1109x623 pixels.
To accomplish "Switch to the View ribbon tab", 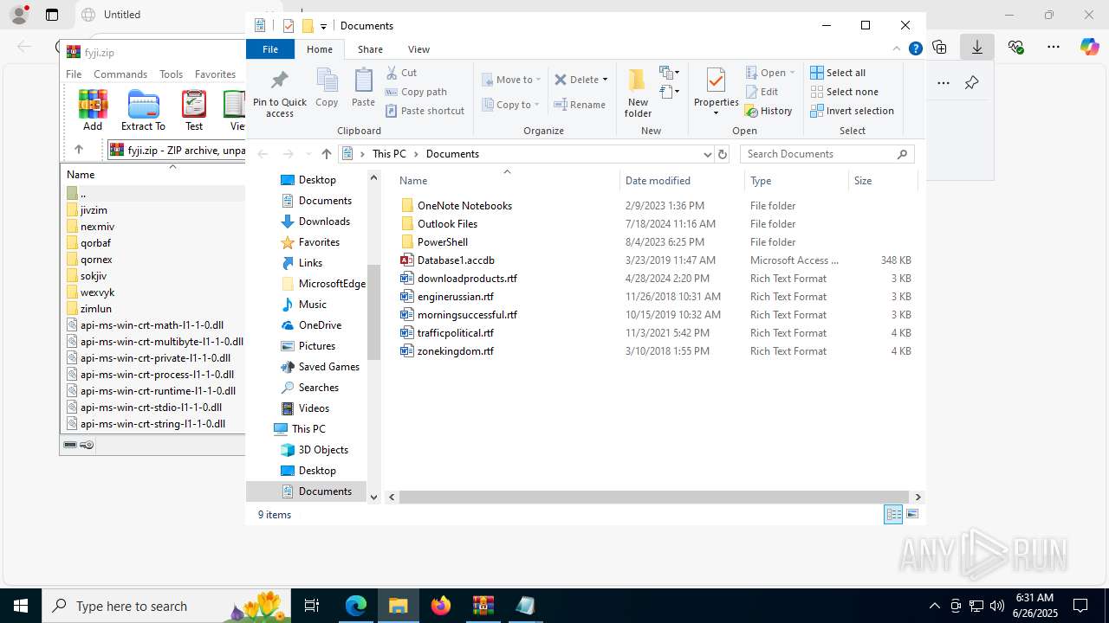I will [418, 49].
